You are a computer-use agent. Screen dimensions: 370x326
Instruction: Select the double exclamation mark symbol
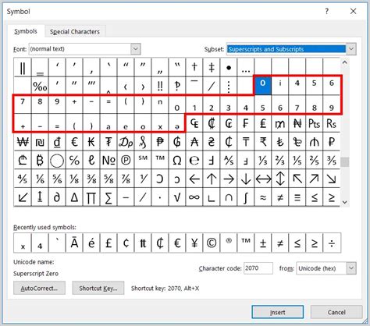point(160,86)
